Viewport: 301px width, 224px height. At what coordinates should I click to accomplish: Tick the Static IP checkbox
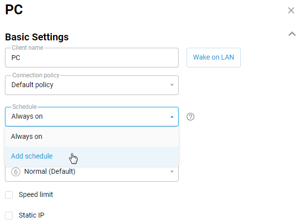pos(9,216)
